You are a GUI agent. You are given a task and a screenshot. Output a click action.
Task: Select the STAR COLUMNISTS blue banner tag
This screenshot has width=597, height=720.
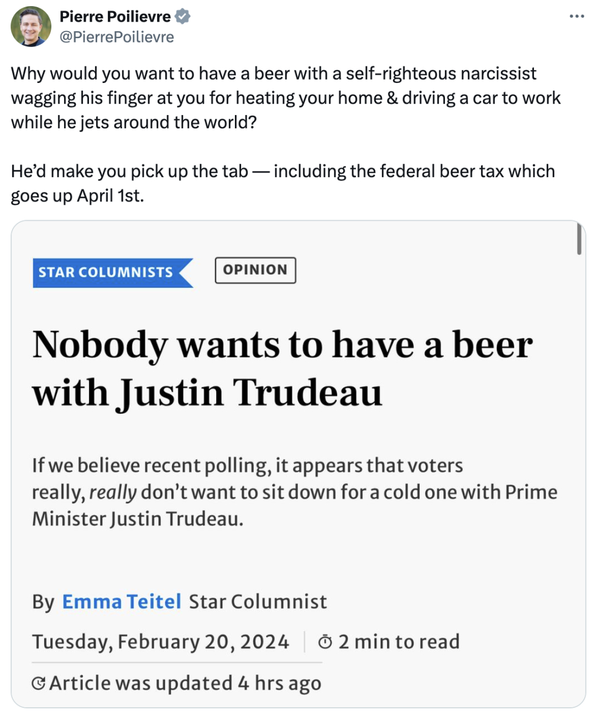113,273
